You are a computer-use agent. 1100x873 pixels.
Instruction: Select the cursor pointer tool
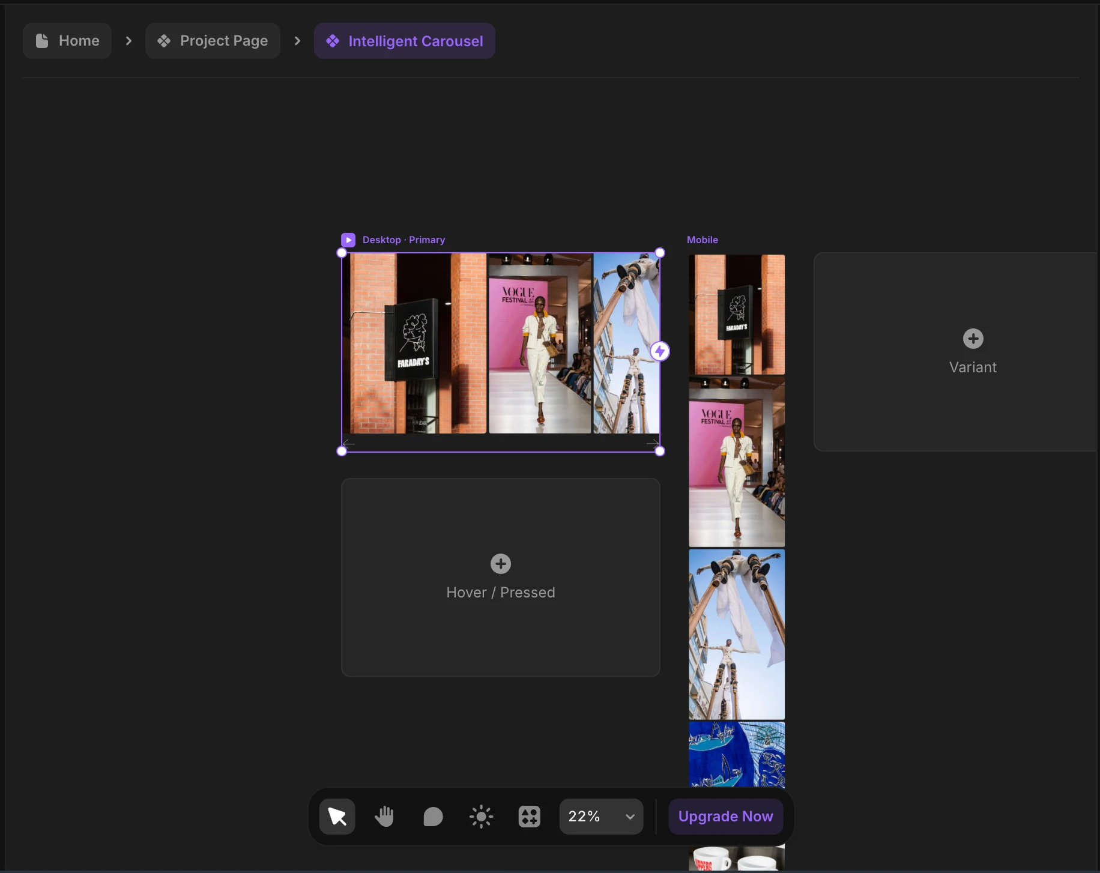[337, 817]
